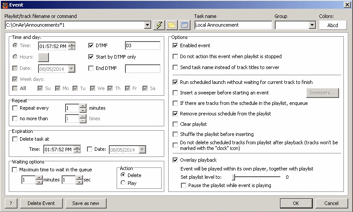Toggle Shuffle the playlist before inserting
This screenshot has height=212, width=353.
point(176,134)
